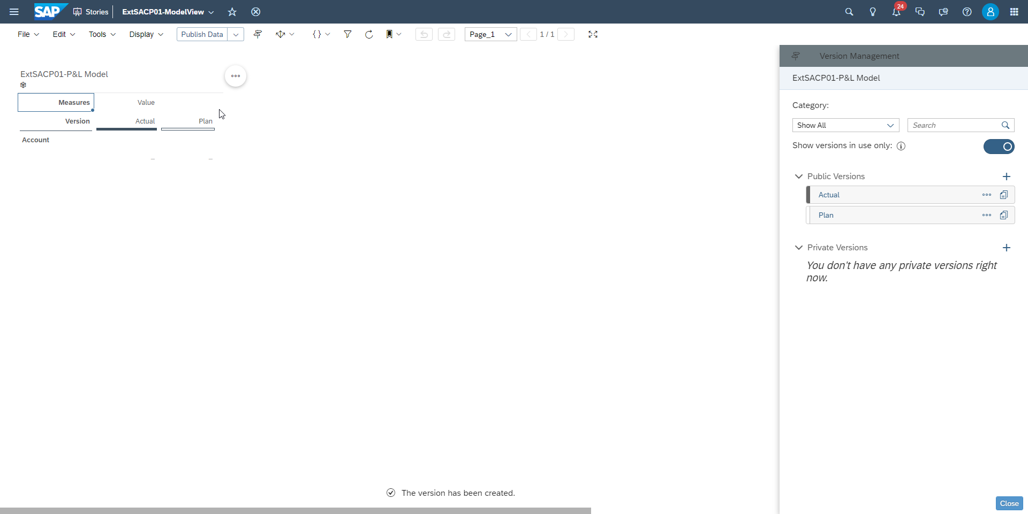Mark the story as favorite with the star
This screenshot has width=1028, height=514.
click(x=232, y=12)
